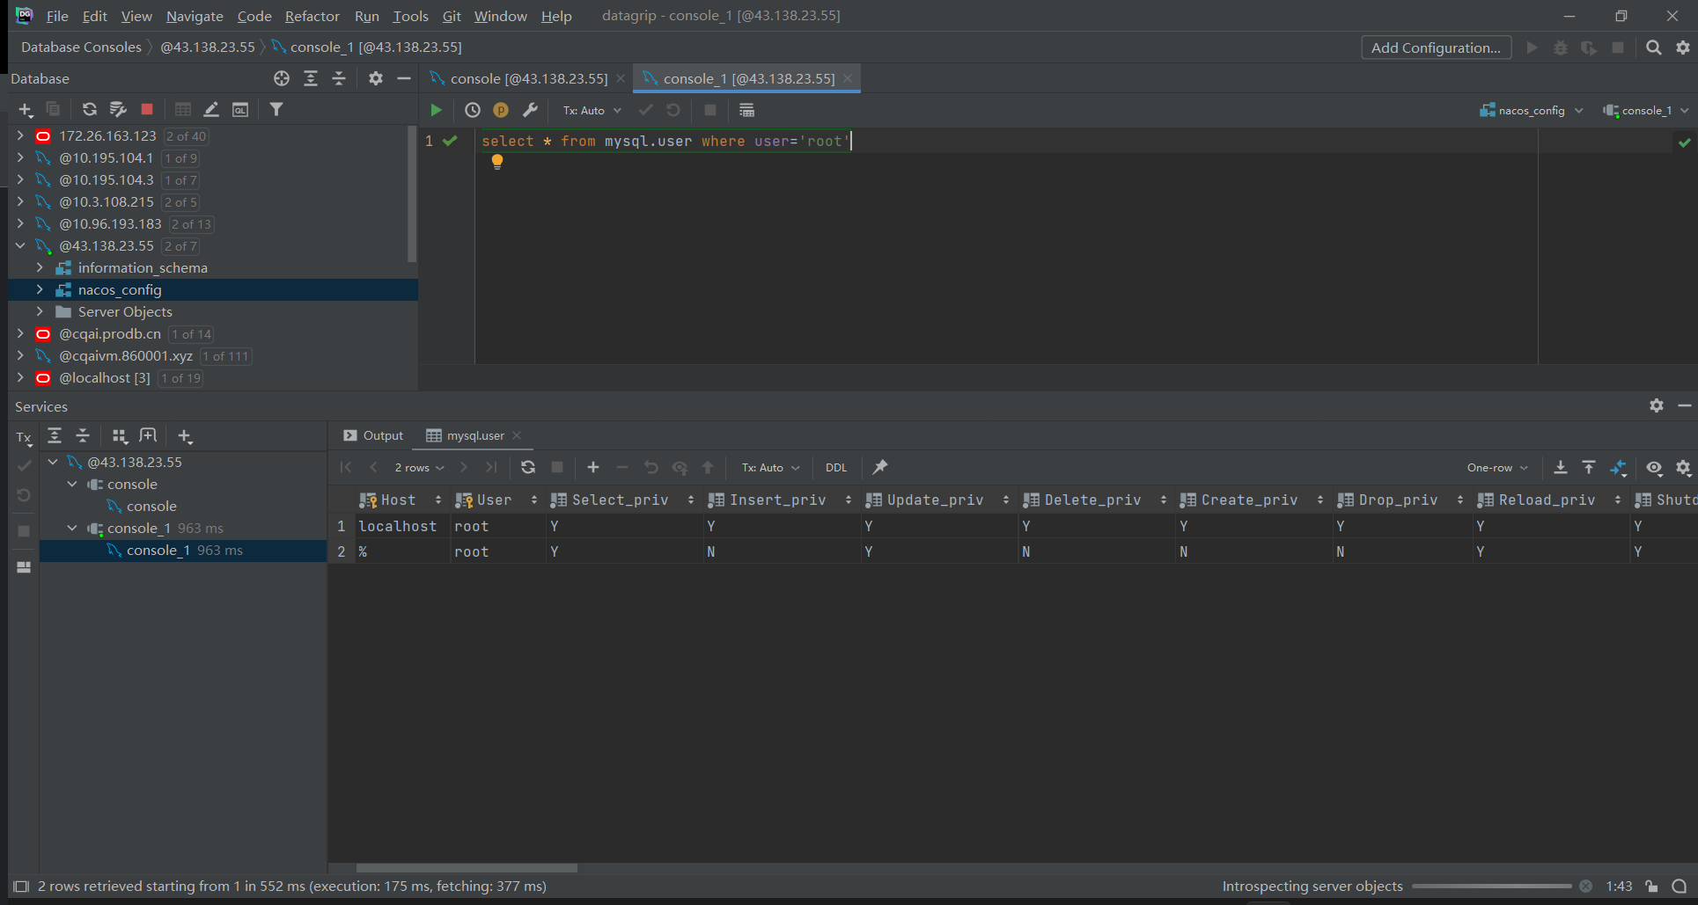This screenshot has height=905, width=1698.
Task: Click Database Consoles breadcrumb
Action: click(x=81, y=47)
